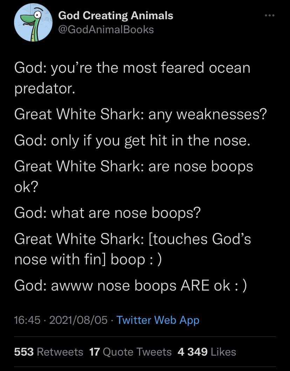Click the 'what are nose boops?' line
The width and height of the screenshot is (290, 371).
(107, 213)
